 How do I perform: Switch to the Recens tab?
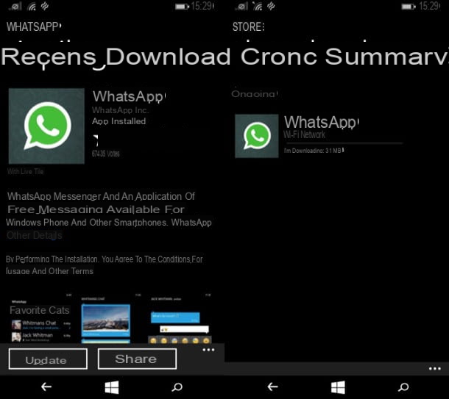[x=49, y=57]
